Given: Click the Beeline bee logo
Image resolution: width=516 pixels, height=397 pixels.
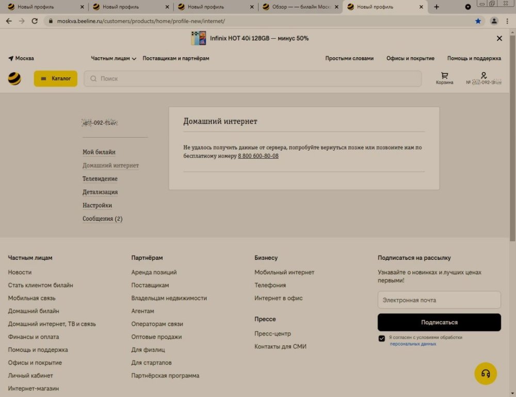Looking at the screenshot, I should click(14, 78).
